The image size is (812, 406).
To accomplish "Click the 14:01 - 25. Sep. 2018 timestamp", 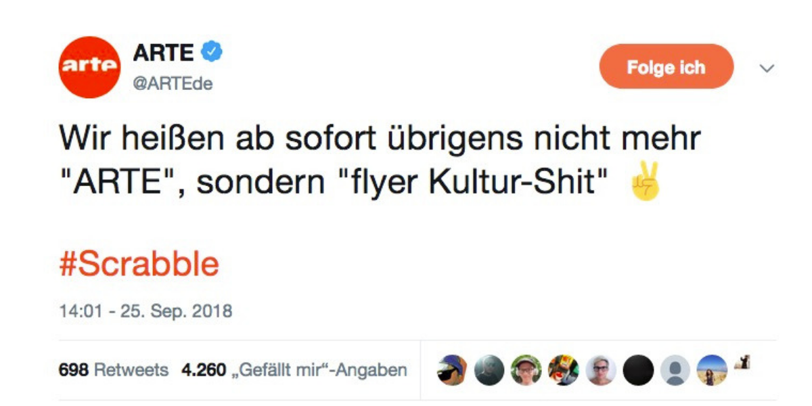I will click(x=145, y=312).
